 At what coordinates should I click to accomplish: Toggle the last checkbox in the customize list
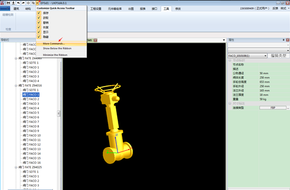pyautogui.click(x=39, y=37)
